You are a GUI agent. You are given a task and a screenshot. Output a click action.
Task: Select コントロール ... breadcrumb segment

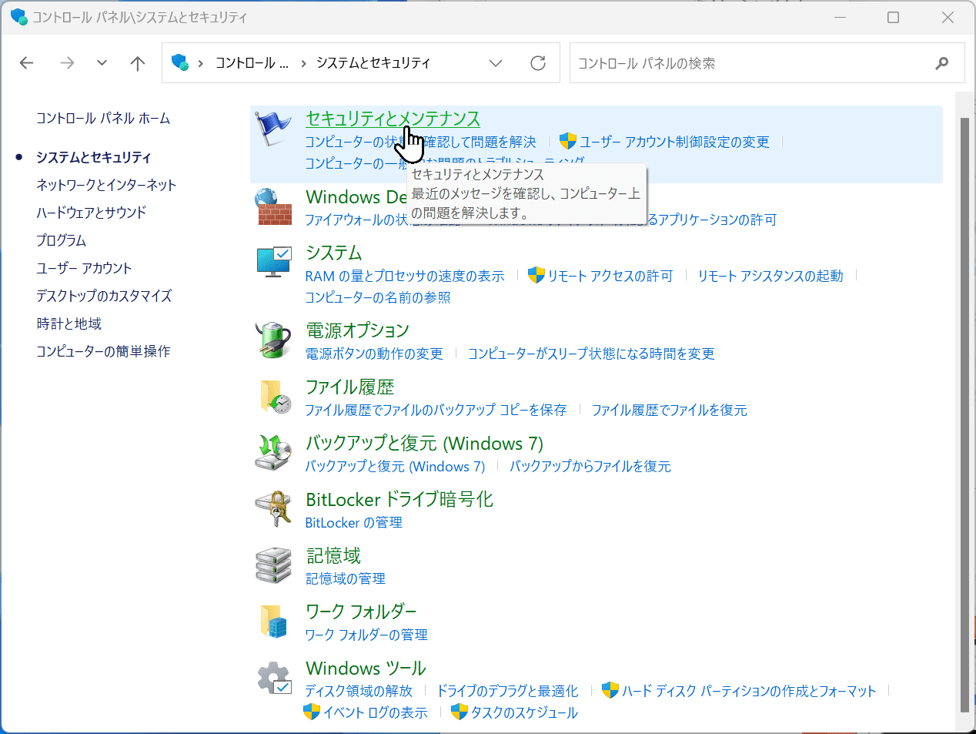[252, 63]
